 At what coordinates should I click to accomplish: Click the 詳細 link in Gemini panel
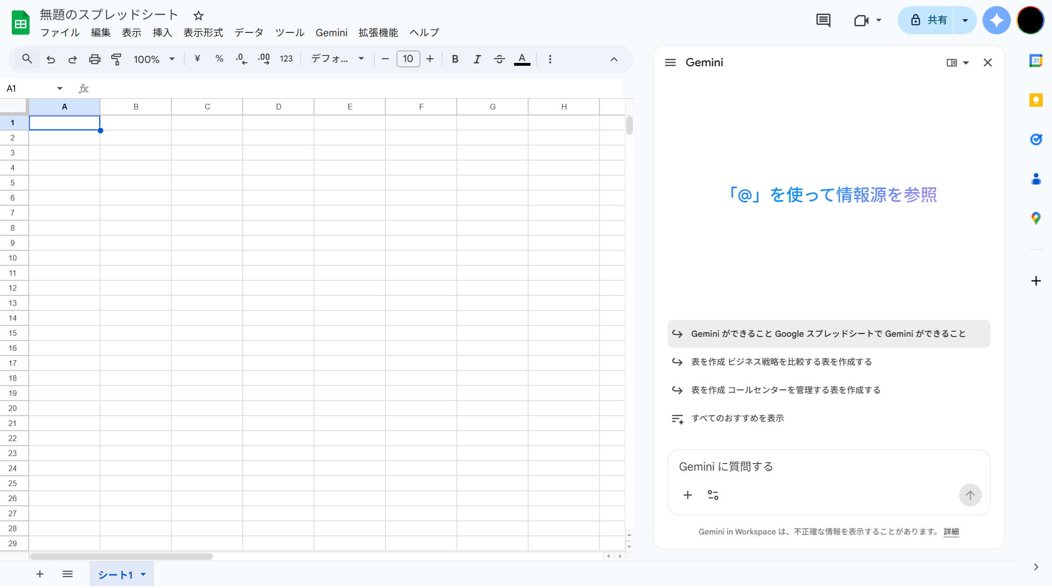(951, 532)
